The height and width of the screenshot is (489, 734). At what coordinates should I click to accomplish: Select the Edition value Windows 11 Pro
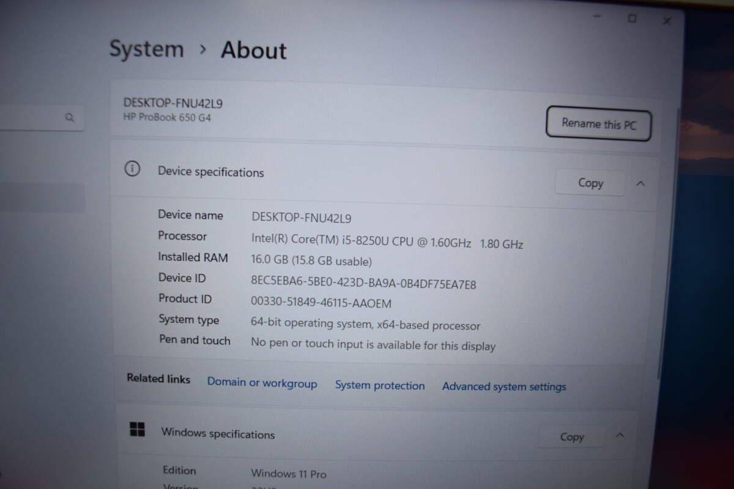coord(289,473)
